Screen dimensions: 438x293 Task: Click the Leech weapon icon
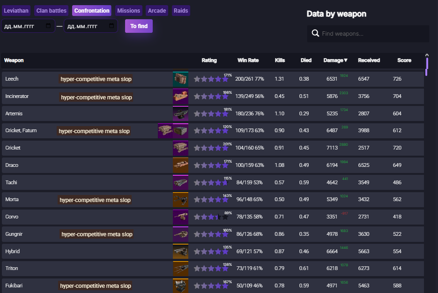(180, 79)
